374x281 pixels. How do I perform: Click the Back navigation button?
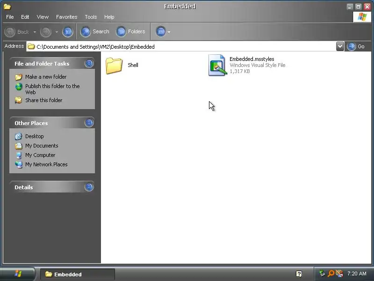point(17,32)
